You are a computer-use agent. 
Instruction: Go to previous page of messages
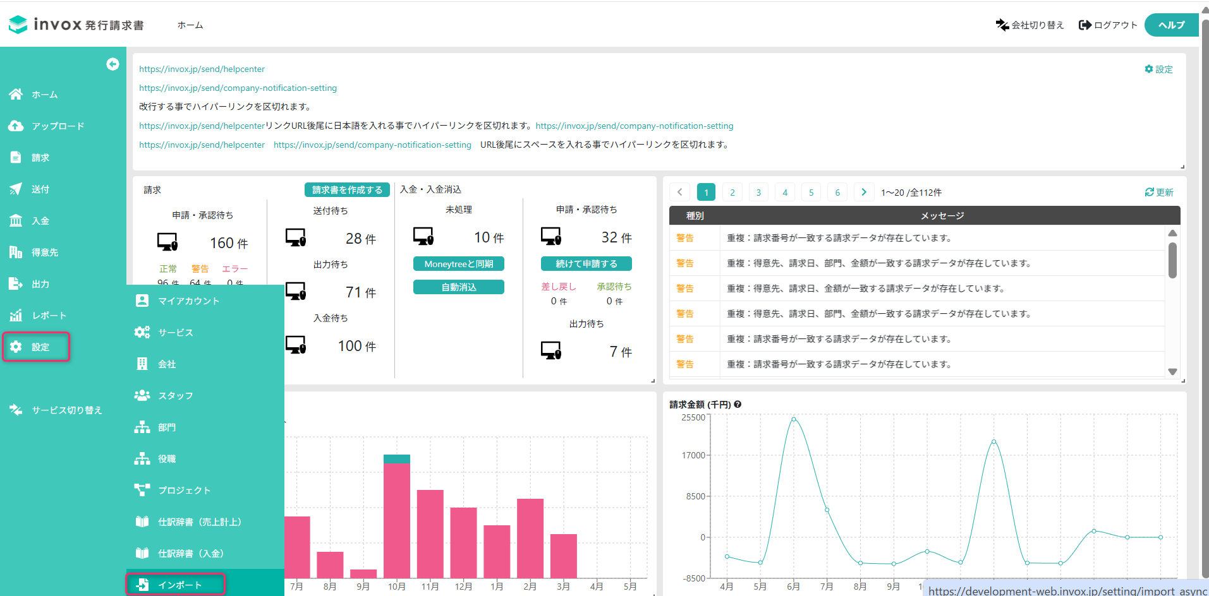[x=679, y=192]
